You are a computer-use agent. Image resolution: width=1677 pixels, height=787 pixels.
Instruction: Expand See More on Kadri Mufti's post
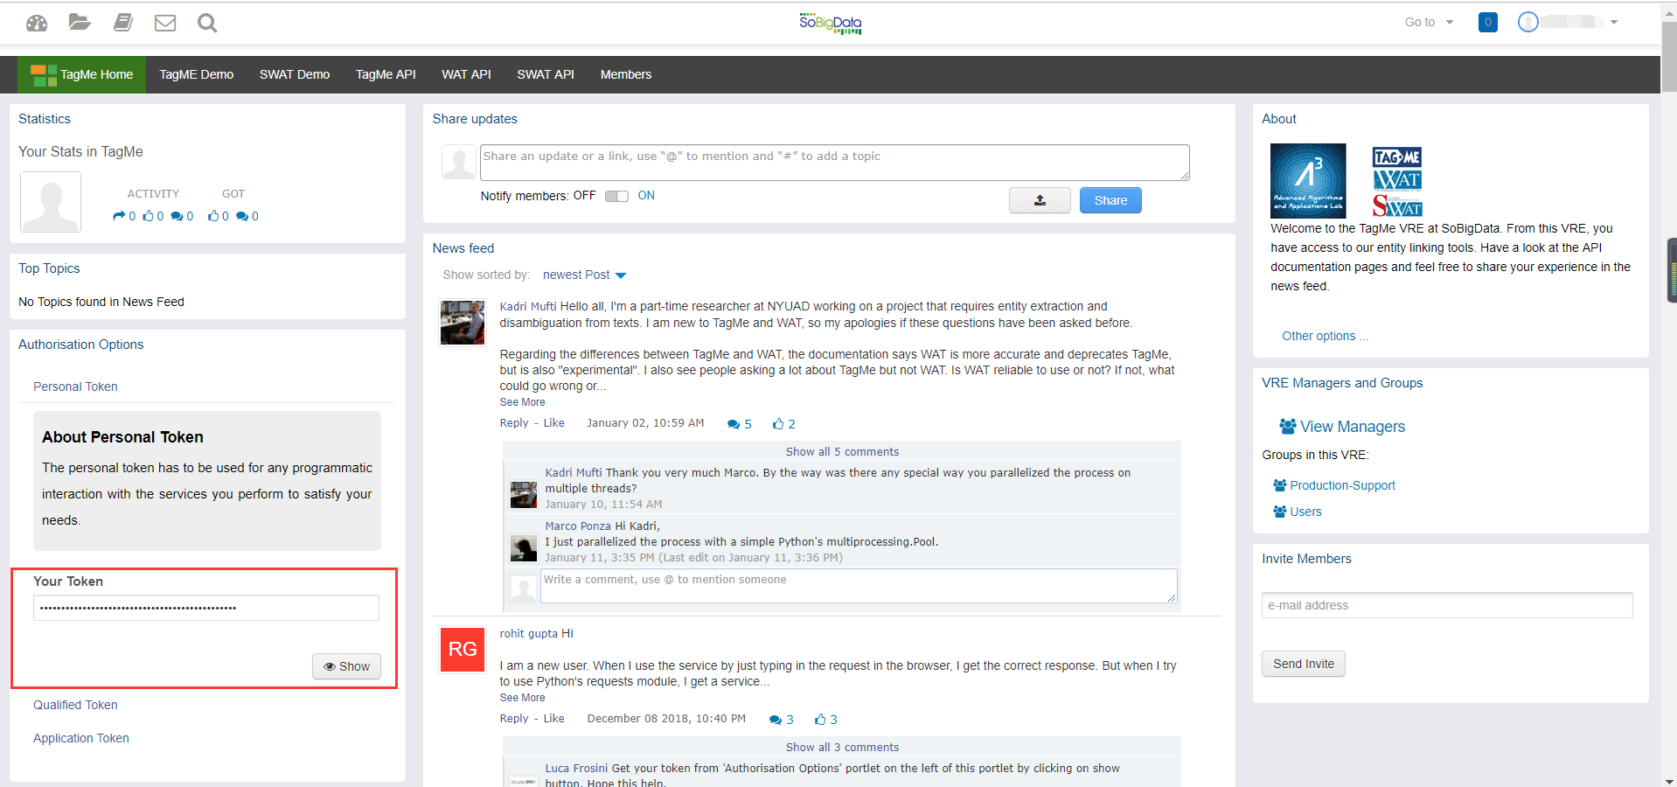pos(522,402)
